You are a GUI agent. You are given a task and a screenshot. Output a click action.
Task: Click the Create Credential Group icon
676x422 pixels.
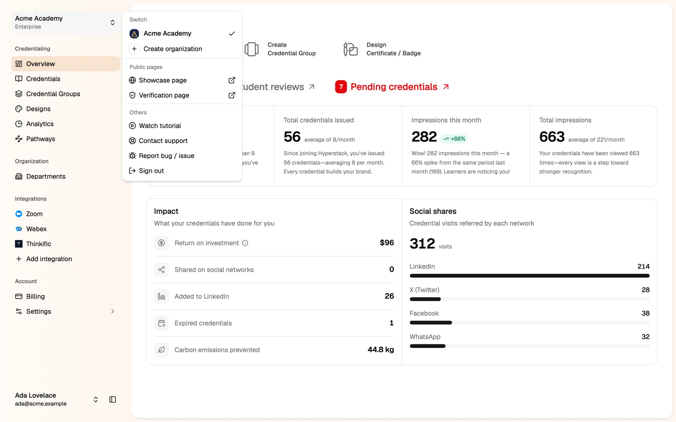tap(252, 49)
